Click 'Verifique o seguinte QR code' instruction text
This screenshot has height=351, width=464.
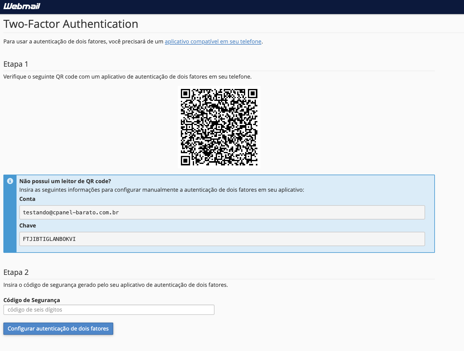127,77
